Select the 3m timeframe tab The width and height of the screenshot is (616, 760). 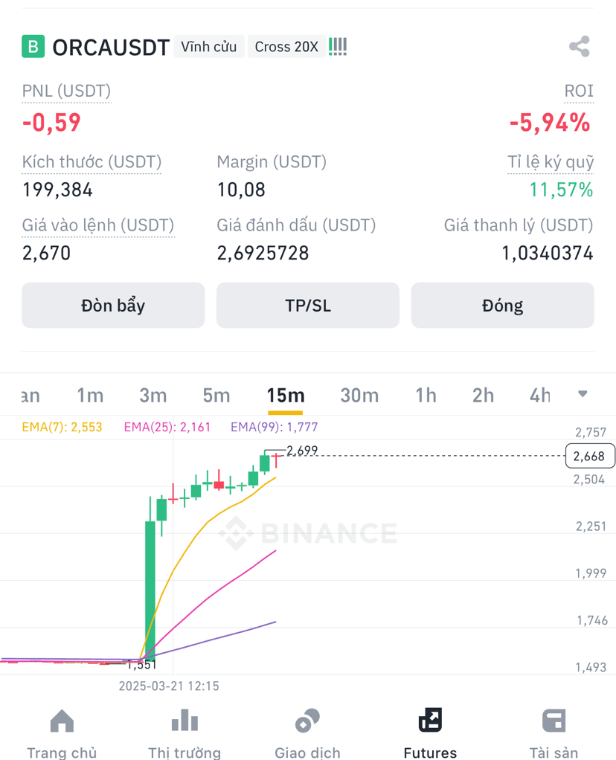[153, 396]
